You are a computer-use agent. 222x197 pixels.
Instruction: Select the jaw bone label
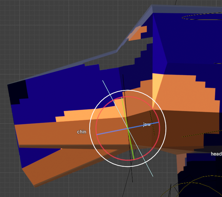click(x=147, y=125)
